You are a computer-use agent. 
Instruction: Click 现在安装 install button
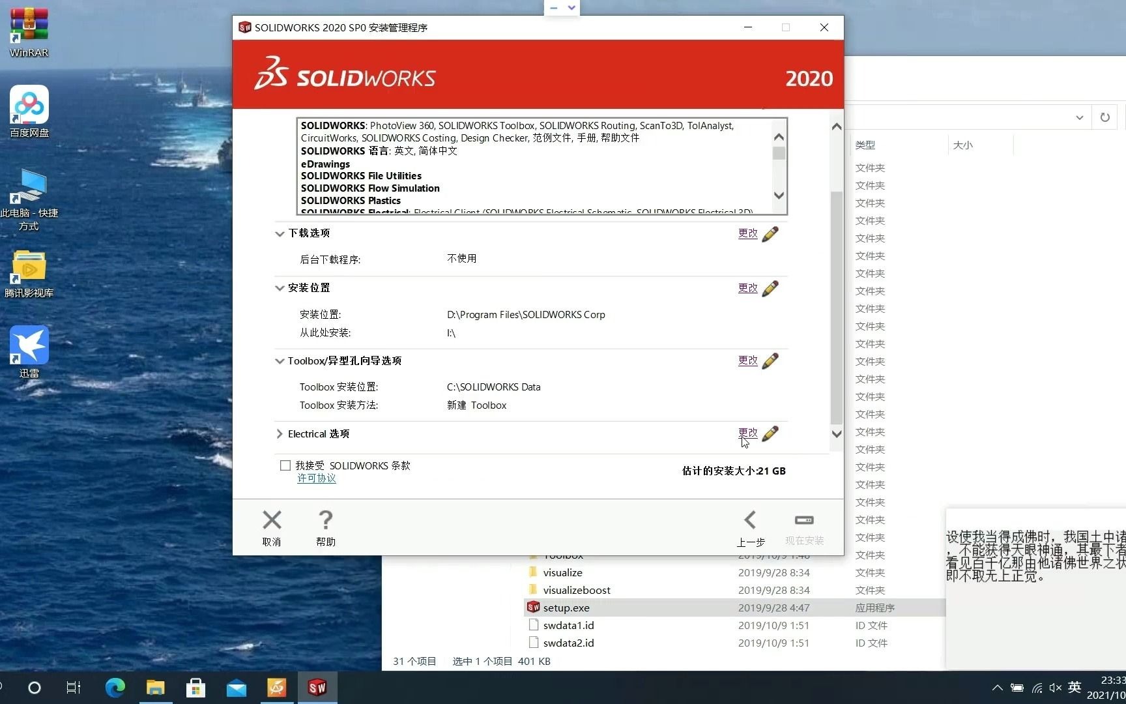pyautogui.click(x=804, y=528)
